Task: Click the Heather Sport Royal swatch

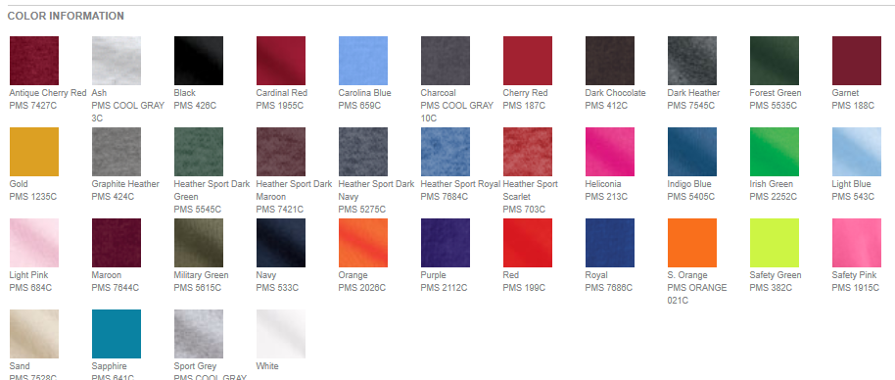Action: pyautogui.click(x=446, y=152)
